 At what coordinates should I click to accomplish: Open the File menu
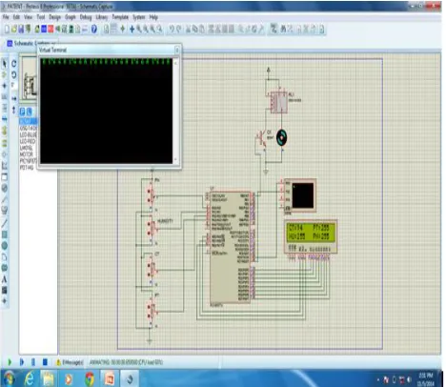[x=6, y=17]
